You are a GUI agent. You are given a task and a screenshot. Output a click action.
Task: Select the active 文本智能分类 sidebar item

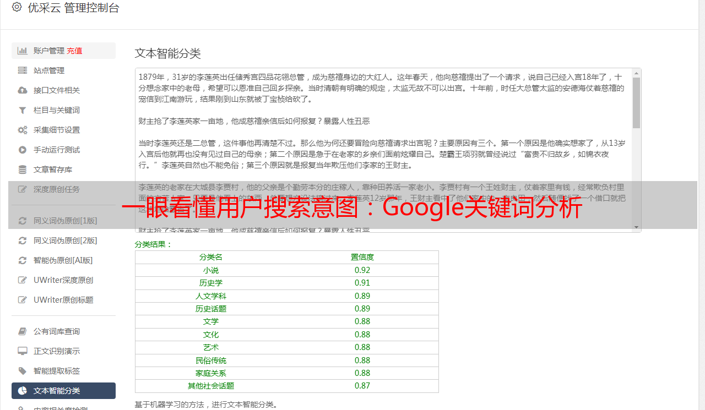coord(63,391)
